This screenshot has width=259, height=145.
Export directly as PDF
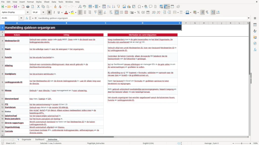(23, 7)
